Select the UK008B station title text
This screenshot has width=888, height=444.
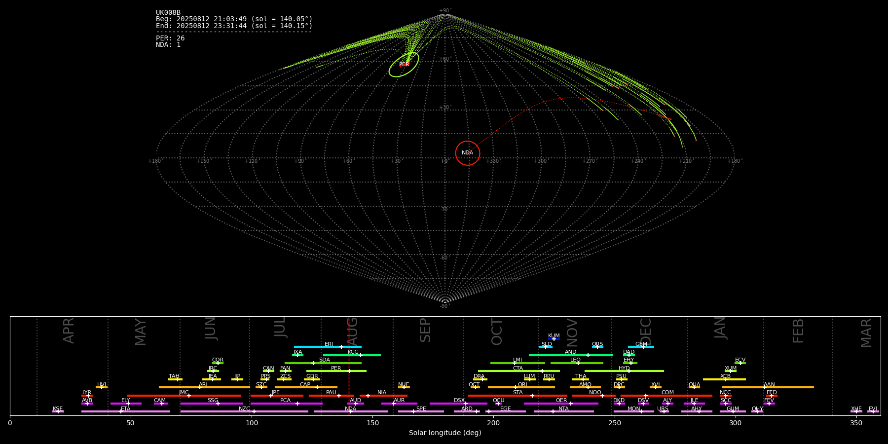click(168, 13)
